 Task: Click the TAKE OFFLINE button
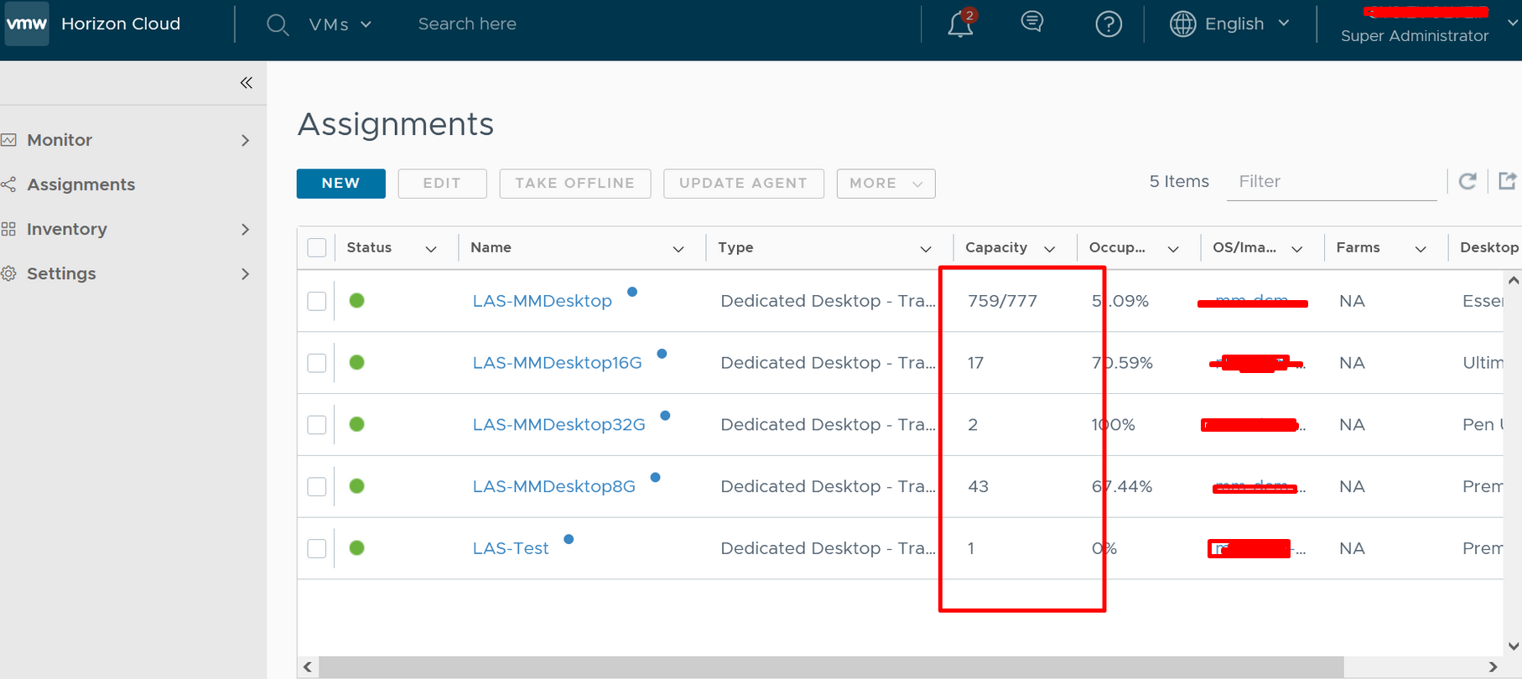pos(574,183)
